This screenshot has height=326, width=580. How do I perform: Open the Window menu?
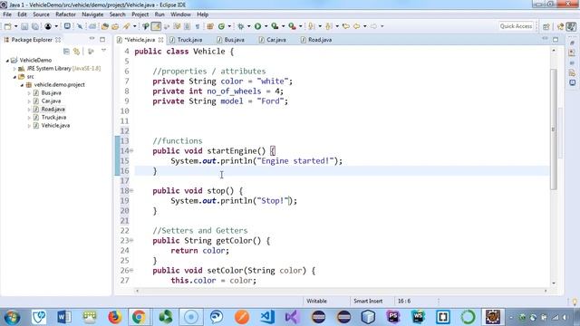pos(180,14)
